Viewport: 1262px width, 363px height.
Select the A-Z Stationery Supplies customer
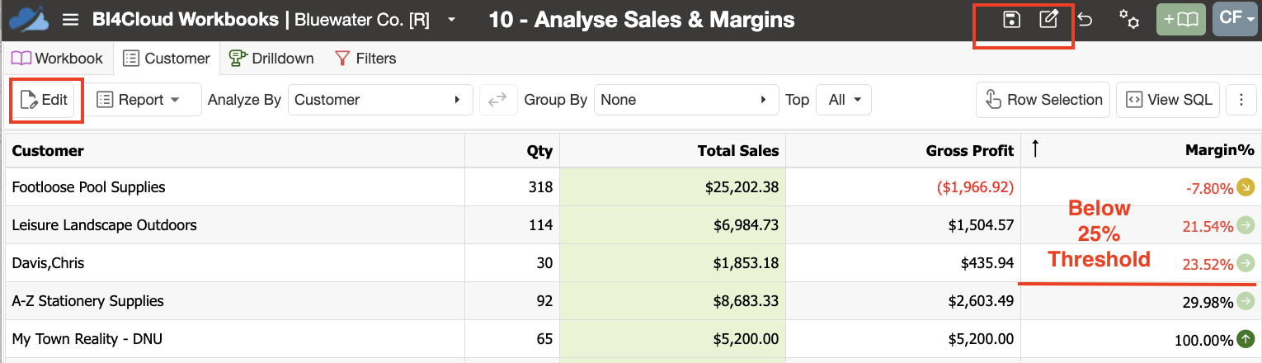pos(87,301)
